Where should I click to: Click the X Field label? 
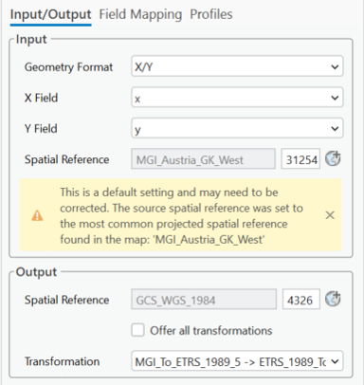point(41,98)
